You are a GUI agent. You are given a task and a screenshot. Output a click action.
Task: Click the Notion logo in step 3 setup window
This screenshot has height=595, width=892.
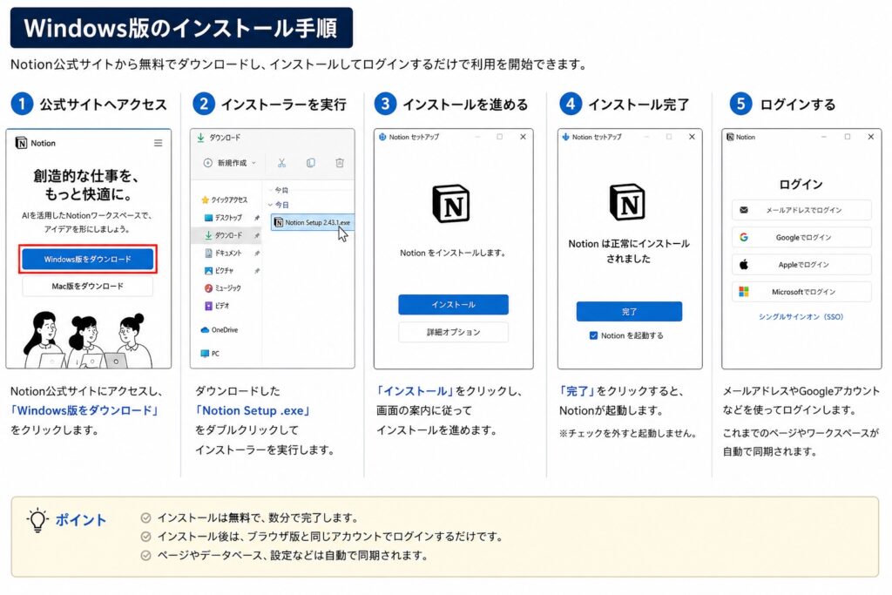[451, 203]
